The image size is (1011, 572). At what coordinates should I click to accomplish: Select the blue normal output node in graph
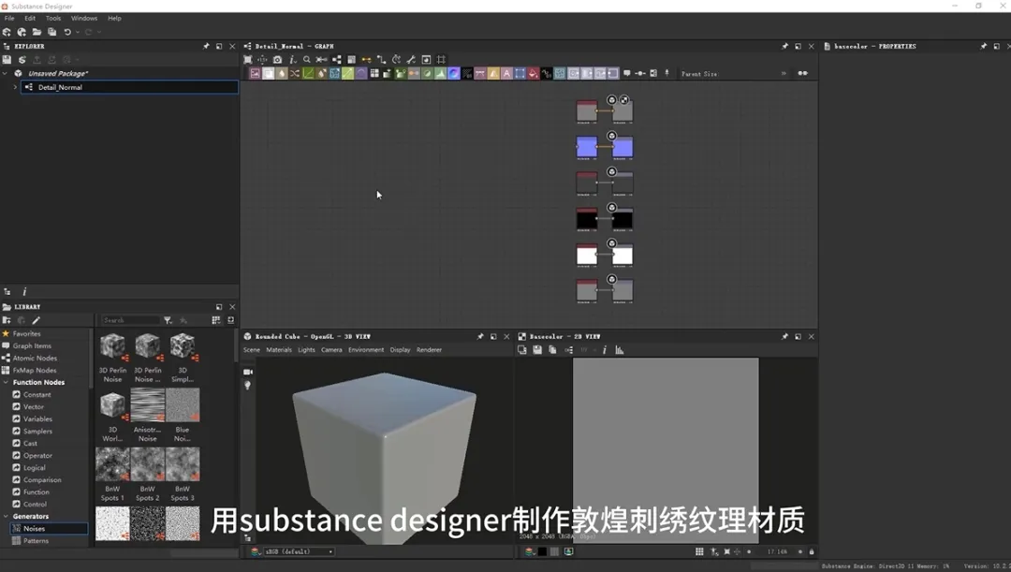click(x=623, y=147)
